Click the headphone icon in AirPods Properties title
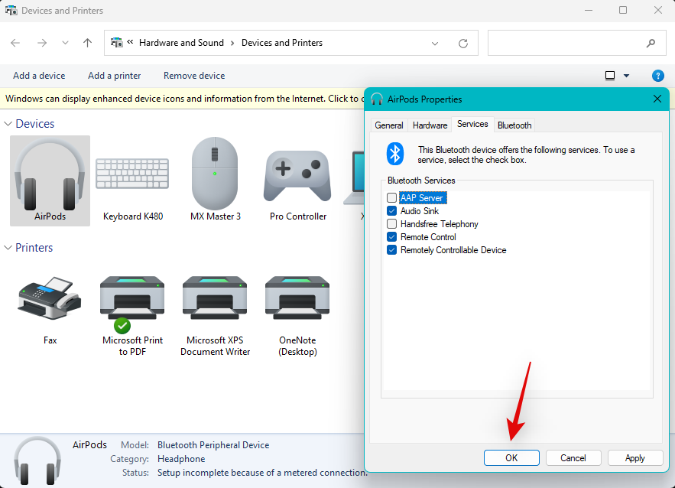The image size is (675, 488). point(377,99)
